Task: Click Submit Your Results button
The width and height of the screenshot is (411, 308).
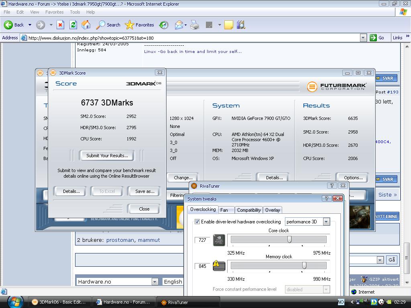Action: coord(107,156)
